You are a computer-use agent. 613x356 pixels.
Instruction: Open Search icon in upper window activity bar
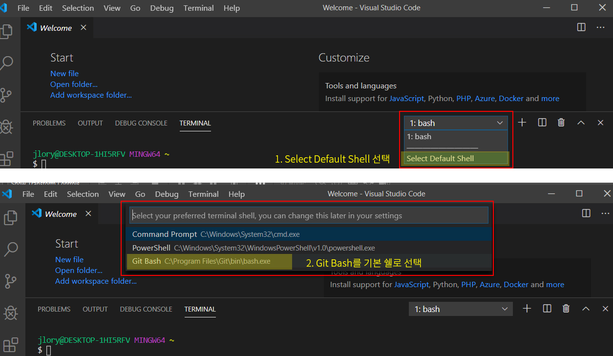click(x=7, y=63)
